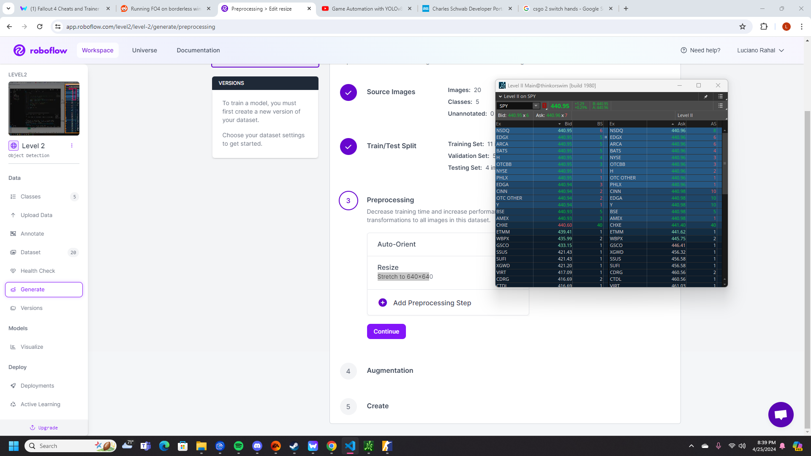Click the Upgrade link
The height and width of the screenshot is (456, 811).
coord(44,428)
